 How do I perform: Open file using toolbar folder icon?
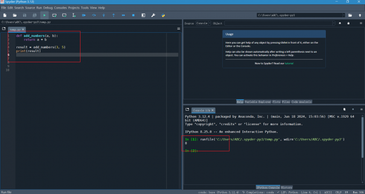click(14, 15)
